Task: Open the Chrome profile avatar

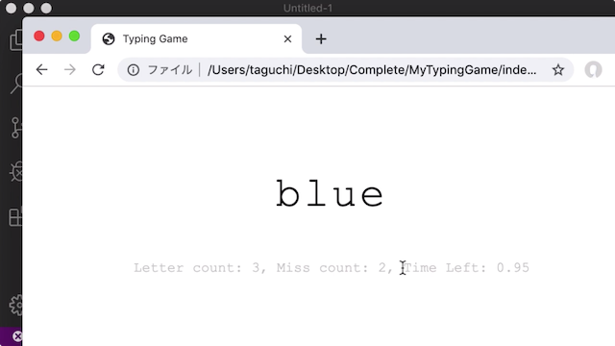Action: pos(593,70)
